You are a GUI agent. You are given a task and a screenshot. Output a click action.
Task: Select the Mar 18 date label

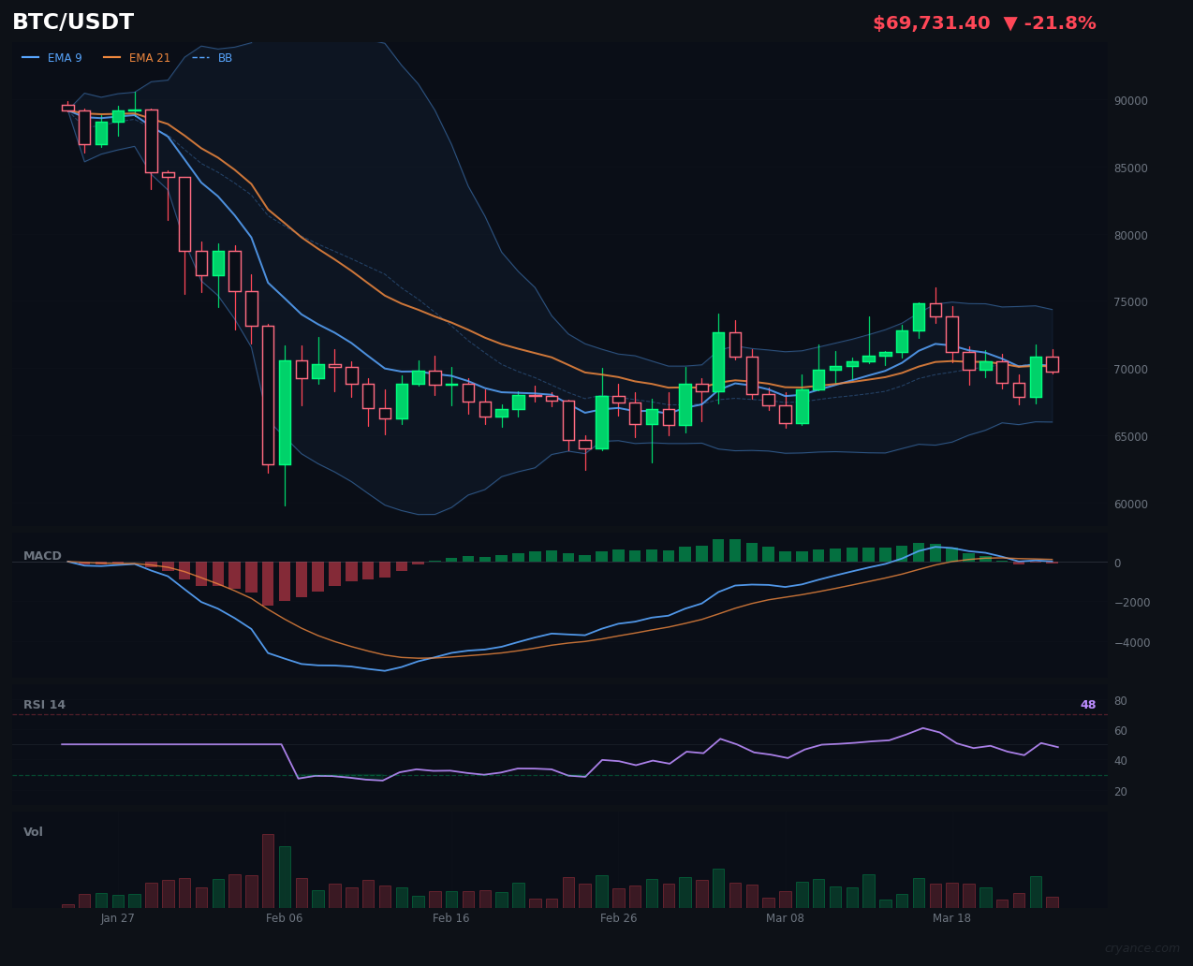[951, 918]
